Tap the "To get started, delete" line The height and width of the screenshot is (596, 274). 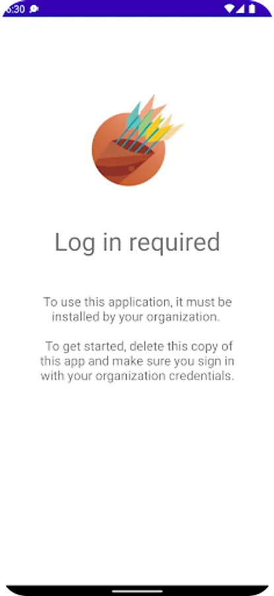(139, 346)
